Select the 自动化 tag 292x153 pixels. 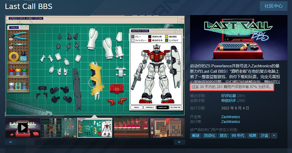coord(210,136)
